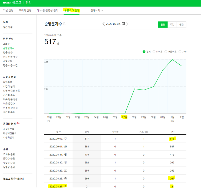
Task: Open the question mark help for 순방문자수
Action: (65, 23)
